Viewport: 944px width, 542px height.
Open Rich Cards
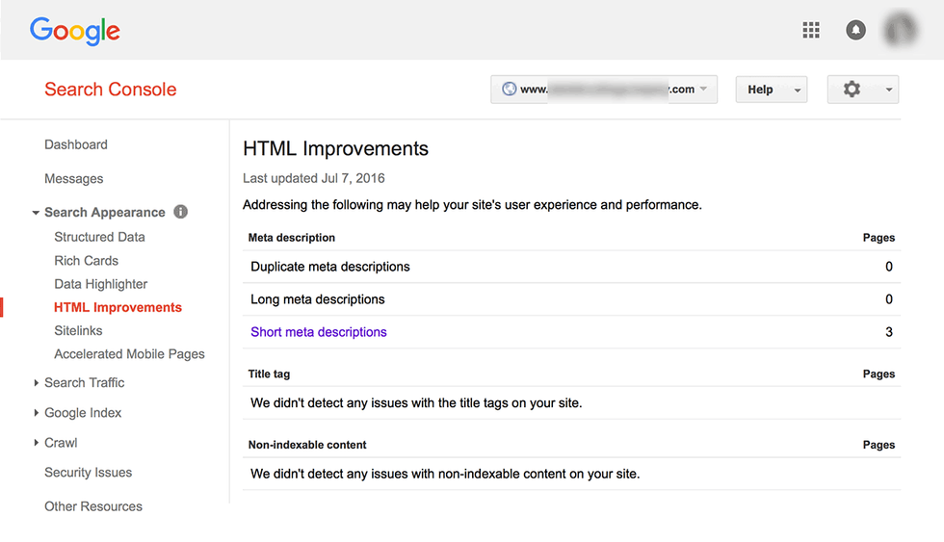(x=86, y=261)
